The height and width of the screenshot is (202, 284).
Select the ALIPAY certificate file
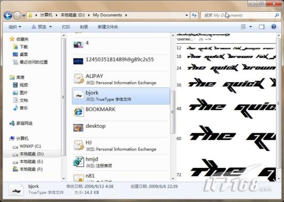tap(121, 79)
